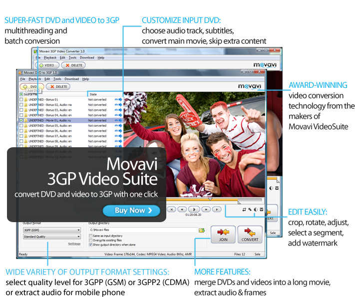Enable Overwrite existing files option
The image size is (355, 297).
coord(91,240)
